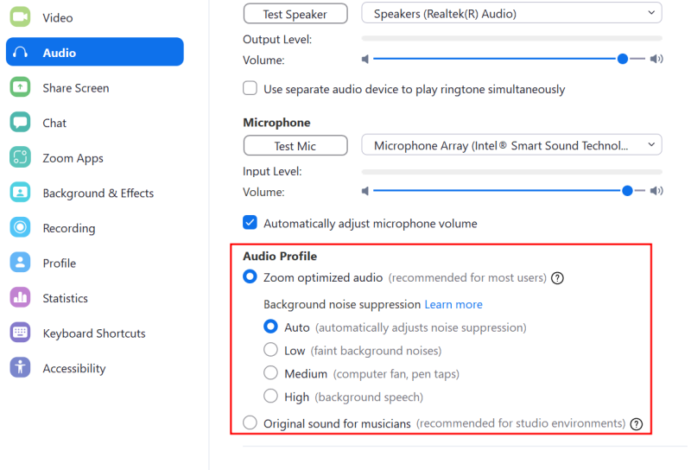The width and height of the screenshot is (691, 470).
Task: Open the Statistics icon
Action: [x=20, y=297]
